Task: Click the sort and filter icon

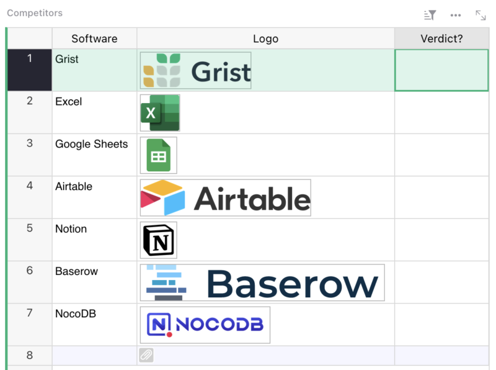Action: (x=429, y=14)
